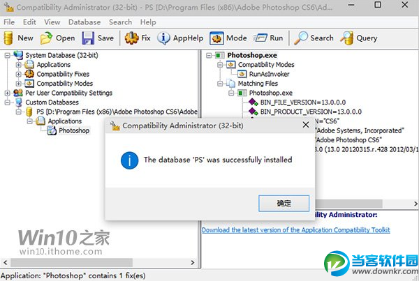Viewport: 419px width, 281px height.
Task: Select 'Adobe Systems, Incorporated' attribute text
Action: point(360,130)
